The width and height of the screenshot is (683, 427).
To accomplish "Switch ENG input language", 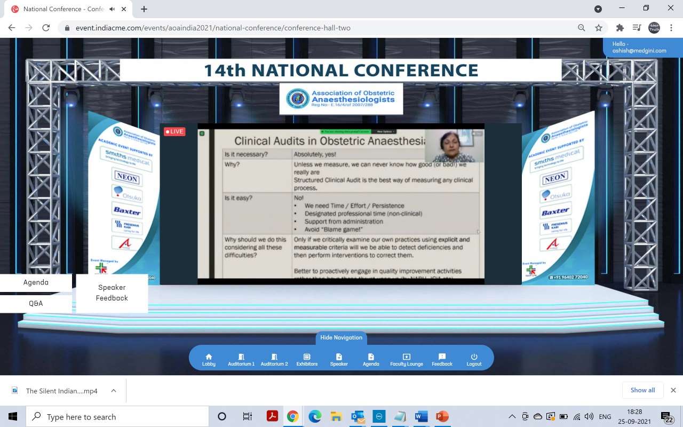I will tap(605, 416).
